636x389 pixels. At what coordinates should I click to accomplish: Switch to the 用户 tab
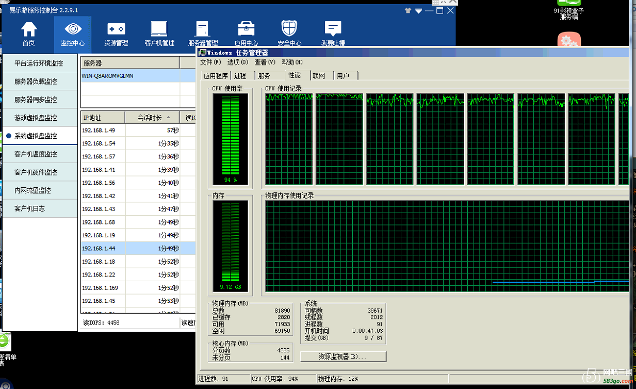pos(344,76)
